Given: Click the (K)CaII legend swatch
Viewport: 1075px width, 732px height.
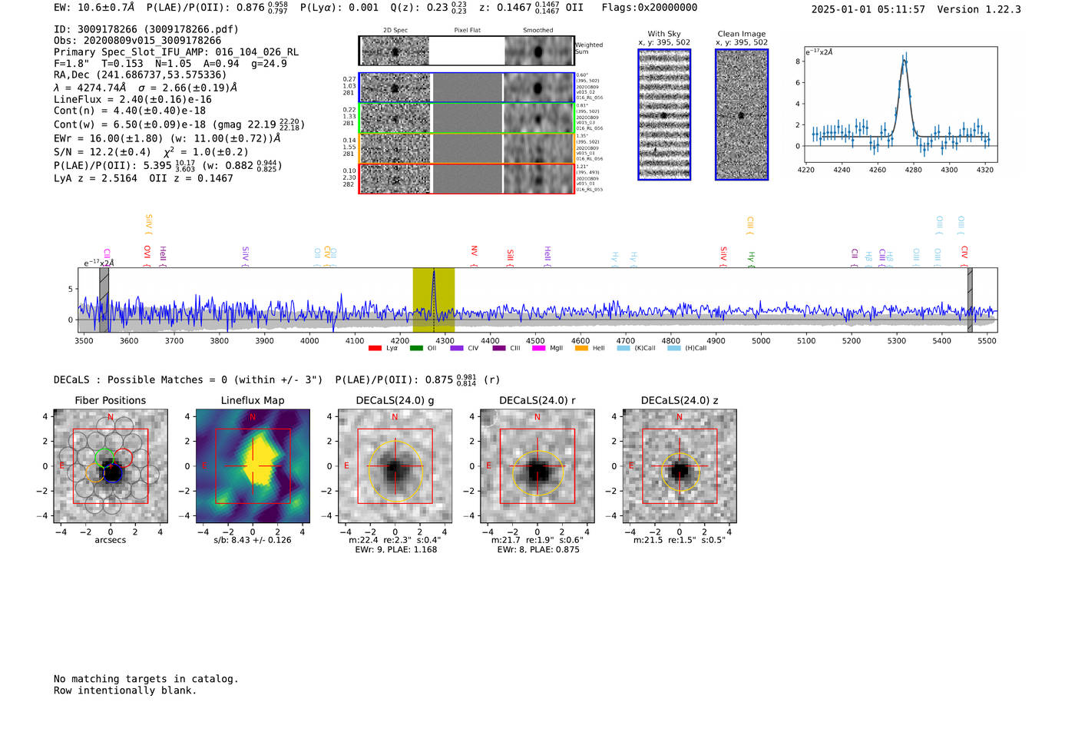Looking at the screenshot, I should point(623,349).
